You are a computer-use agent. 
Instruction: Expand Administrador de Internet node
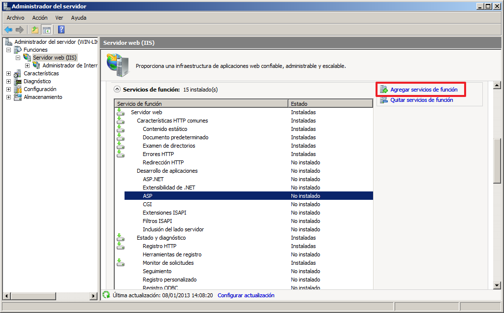point(28,65)
